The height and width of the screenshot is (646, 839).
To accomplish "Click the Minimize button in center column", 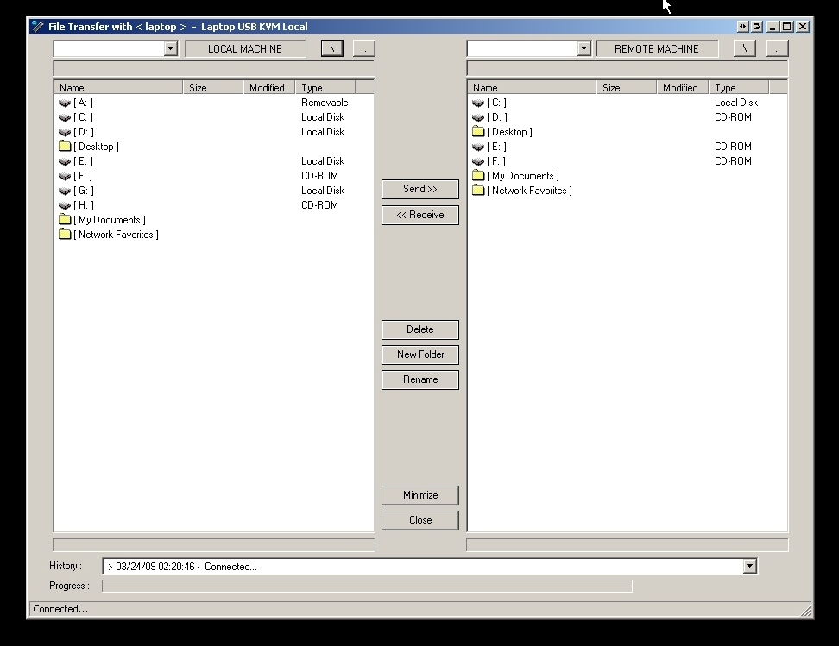I will (x=420, y=495).
